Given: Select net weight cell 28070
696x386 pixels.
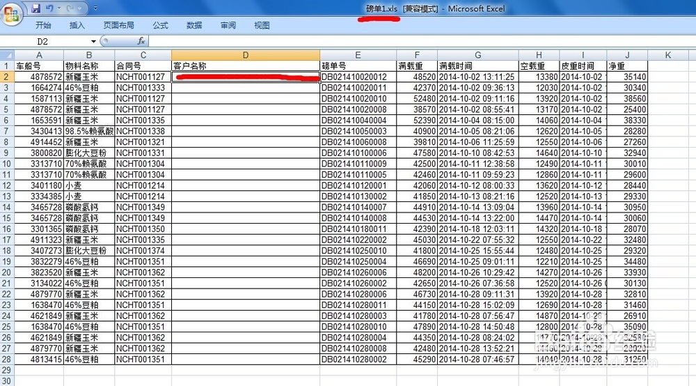Looking at the screenshot, I should click(x=627, y=229).
